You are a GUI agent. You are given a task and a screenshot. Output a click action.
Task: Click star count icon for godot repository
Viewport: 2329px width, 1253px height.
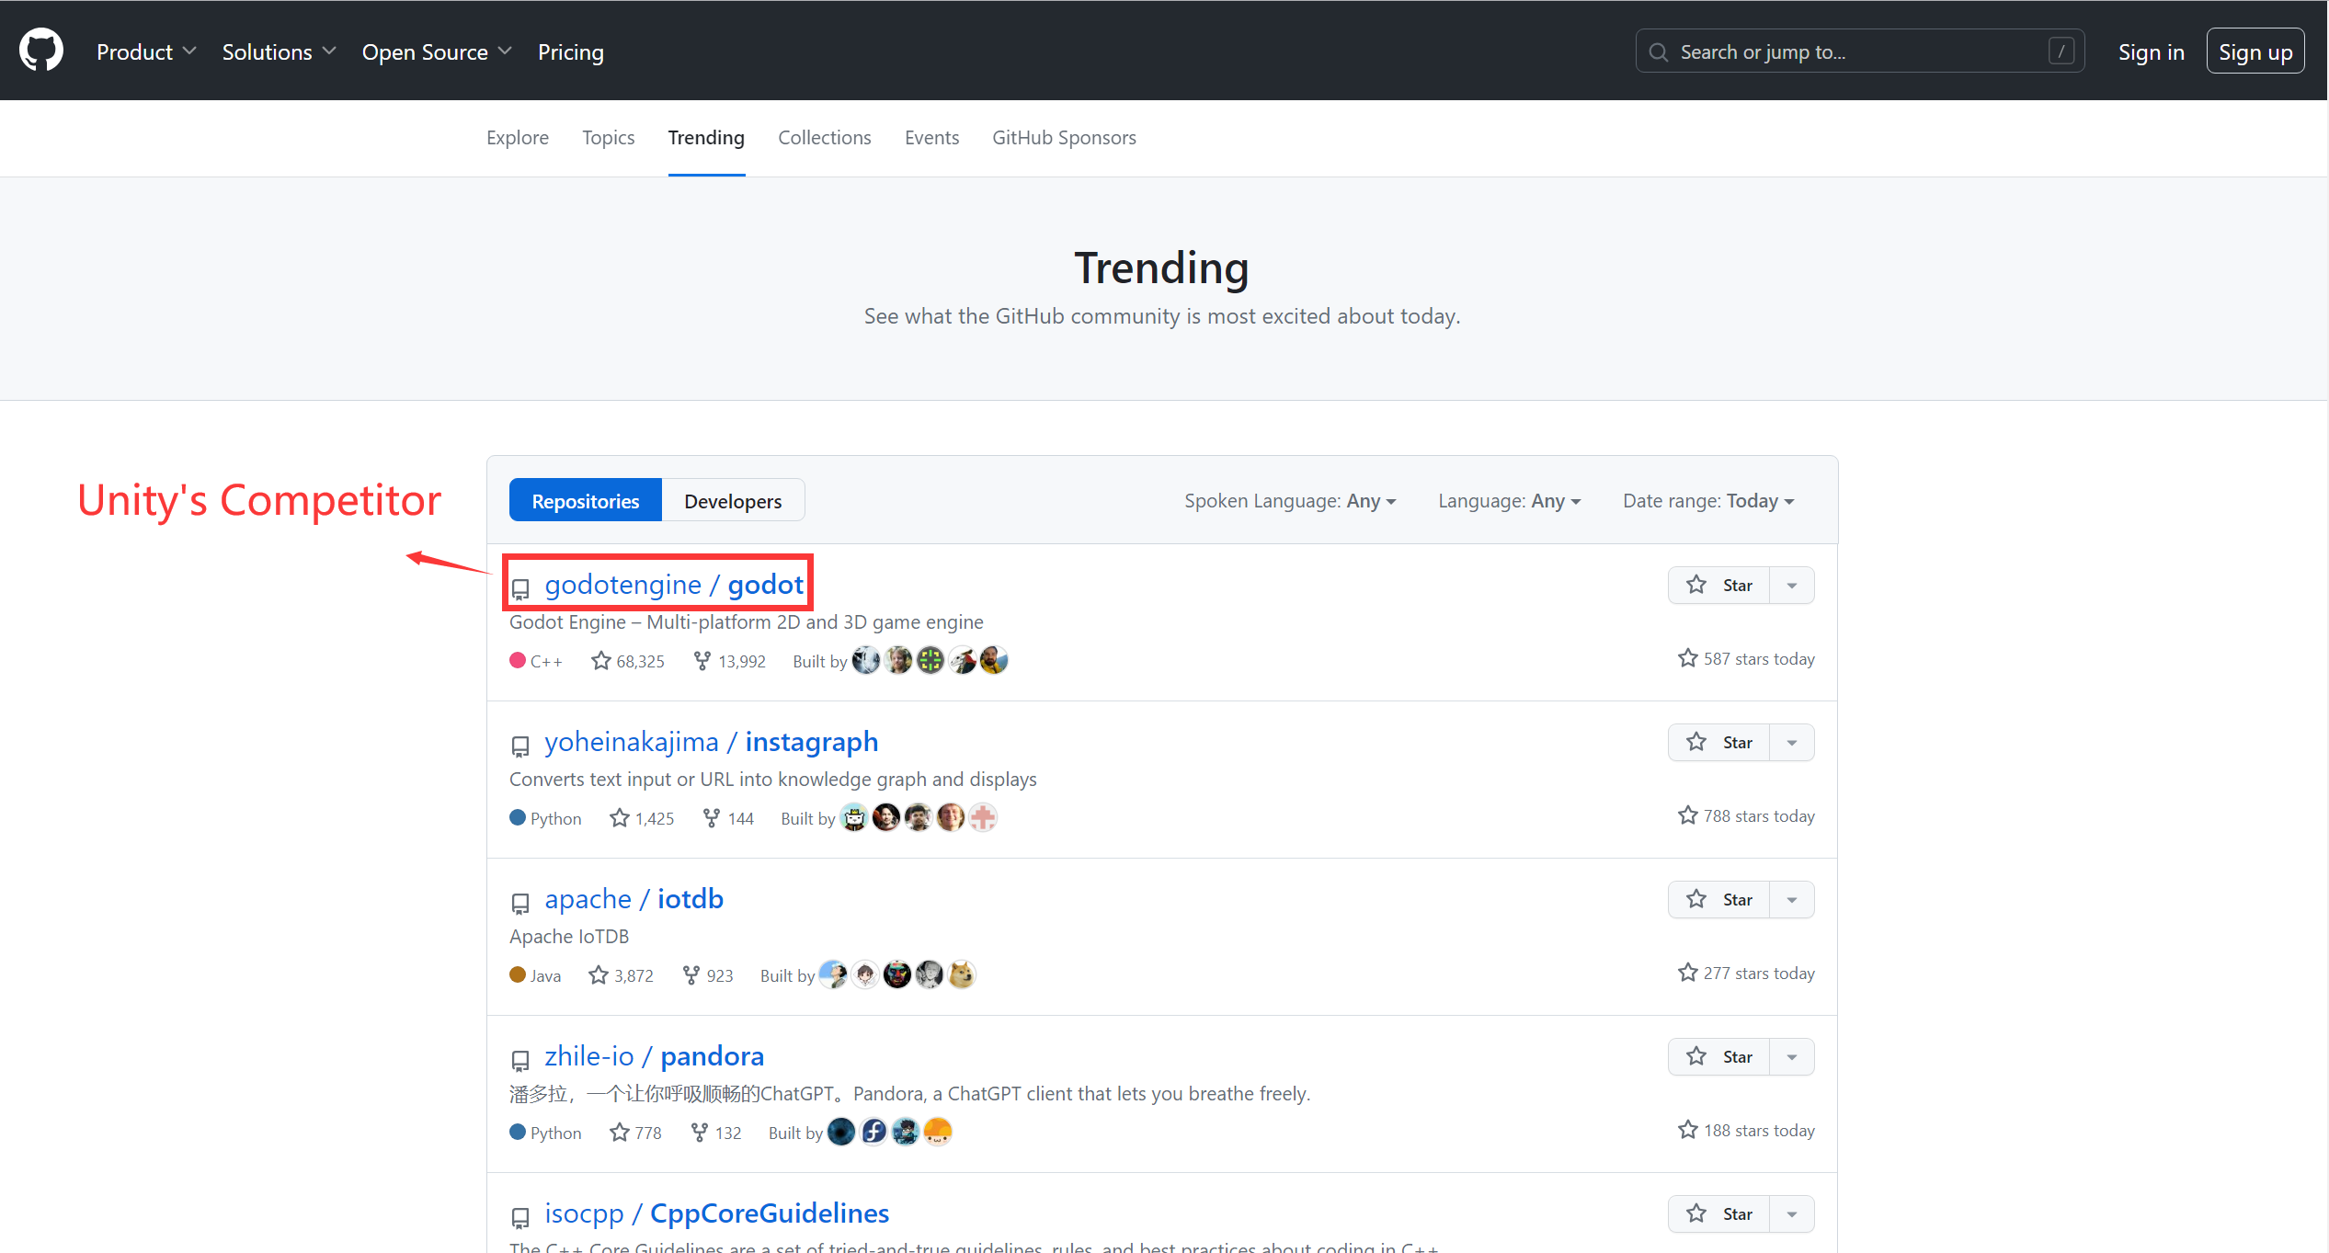[601, 661]
